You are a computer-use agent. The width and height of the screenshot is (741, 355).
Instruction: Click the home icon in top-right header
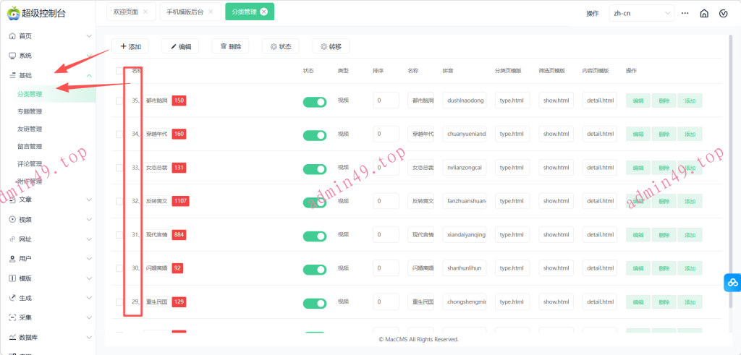[704, 13]
